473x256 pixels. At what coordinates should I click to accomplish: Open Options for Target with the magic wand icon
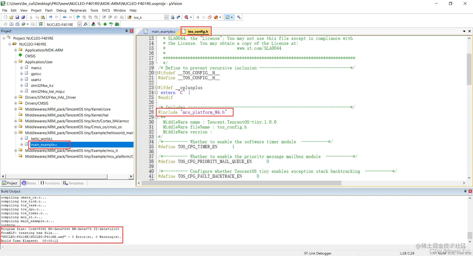[x=85, y=24]
